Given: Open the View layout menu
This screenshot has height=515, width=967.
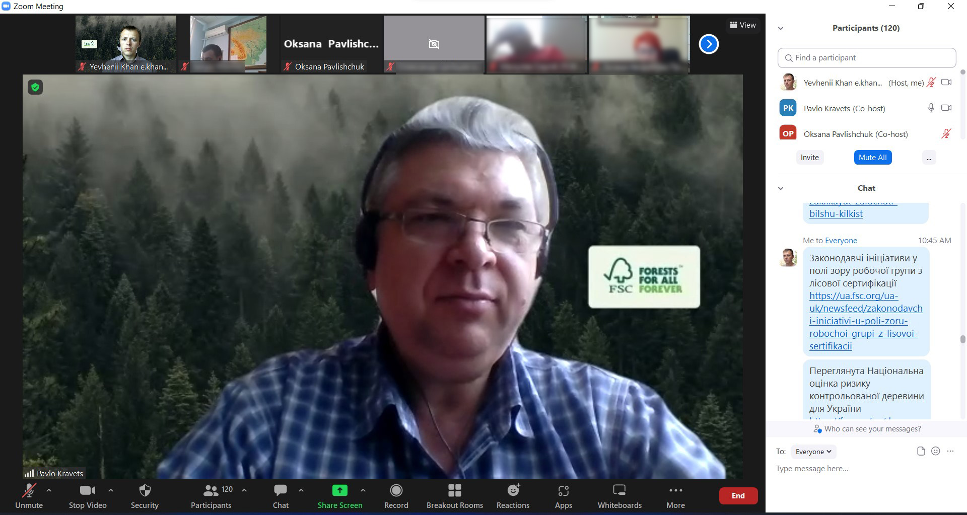Looking at the screenshot, I should (x=743, y=25).
